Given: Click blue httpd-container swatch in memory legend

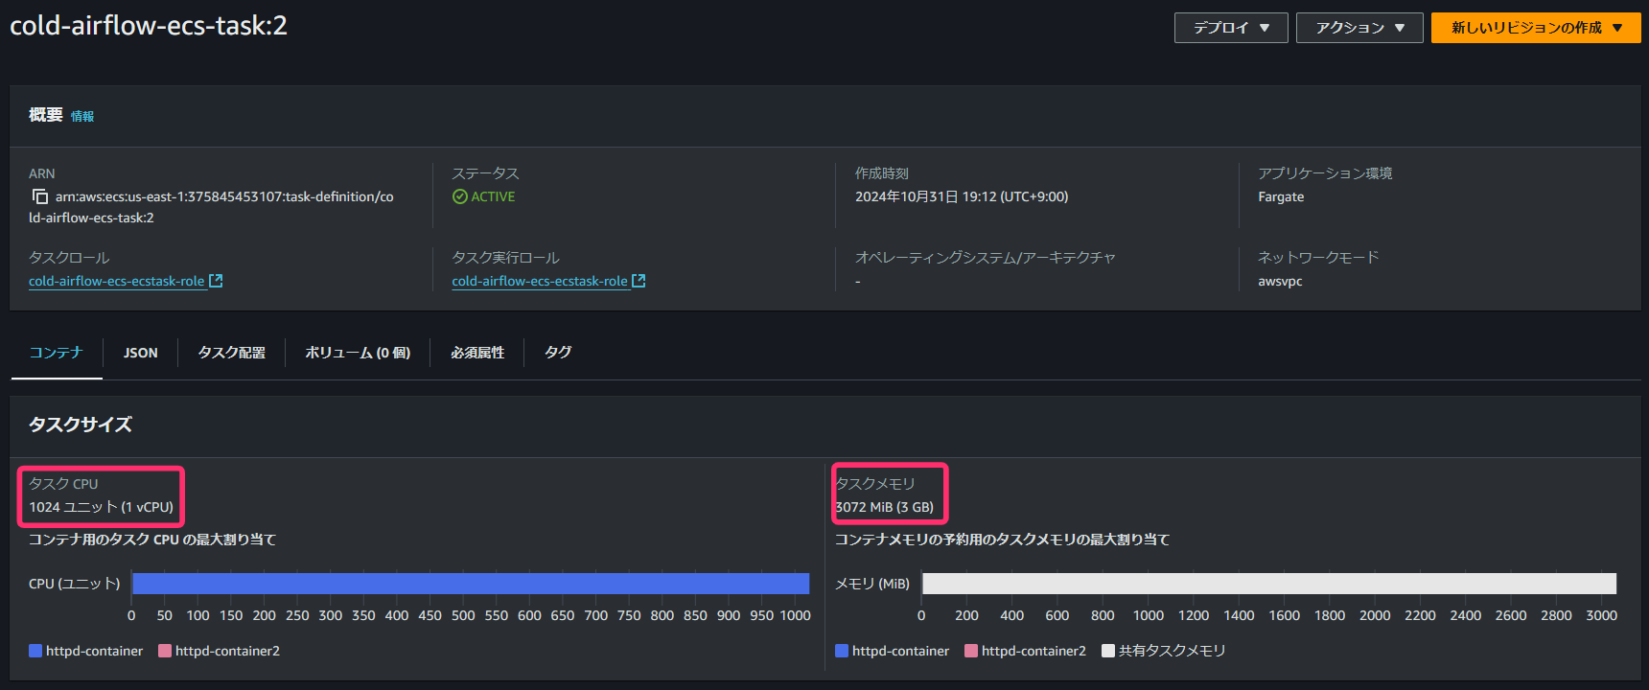Looking at the screenshot, I should 842,651.
